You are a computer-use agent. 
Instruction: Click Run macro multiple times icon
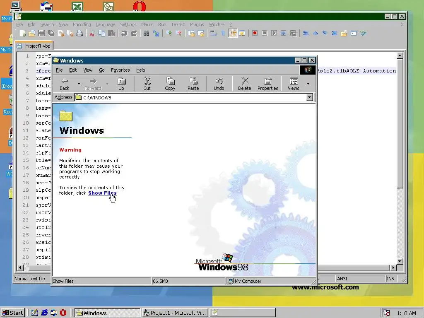[283, 33]
